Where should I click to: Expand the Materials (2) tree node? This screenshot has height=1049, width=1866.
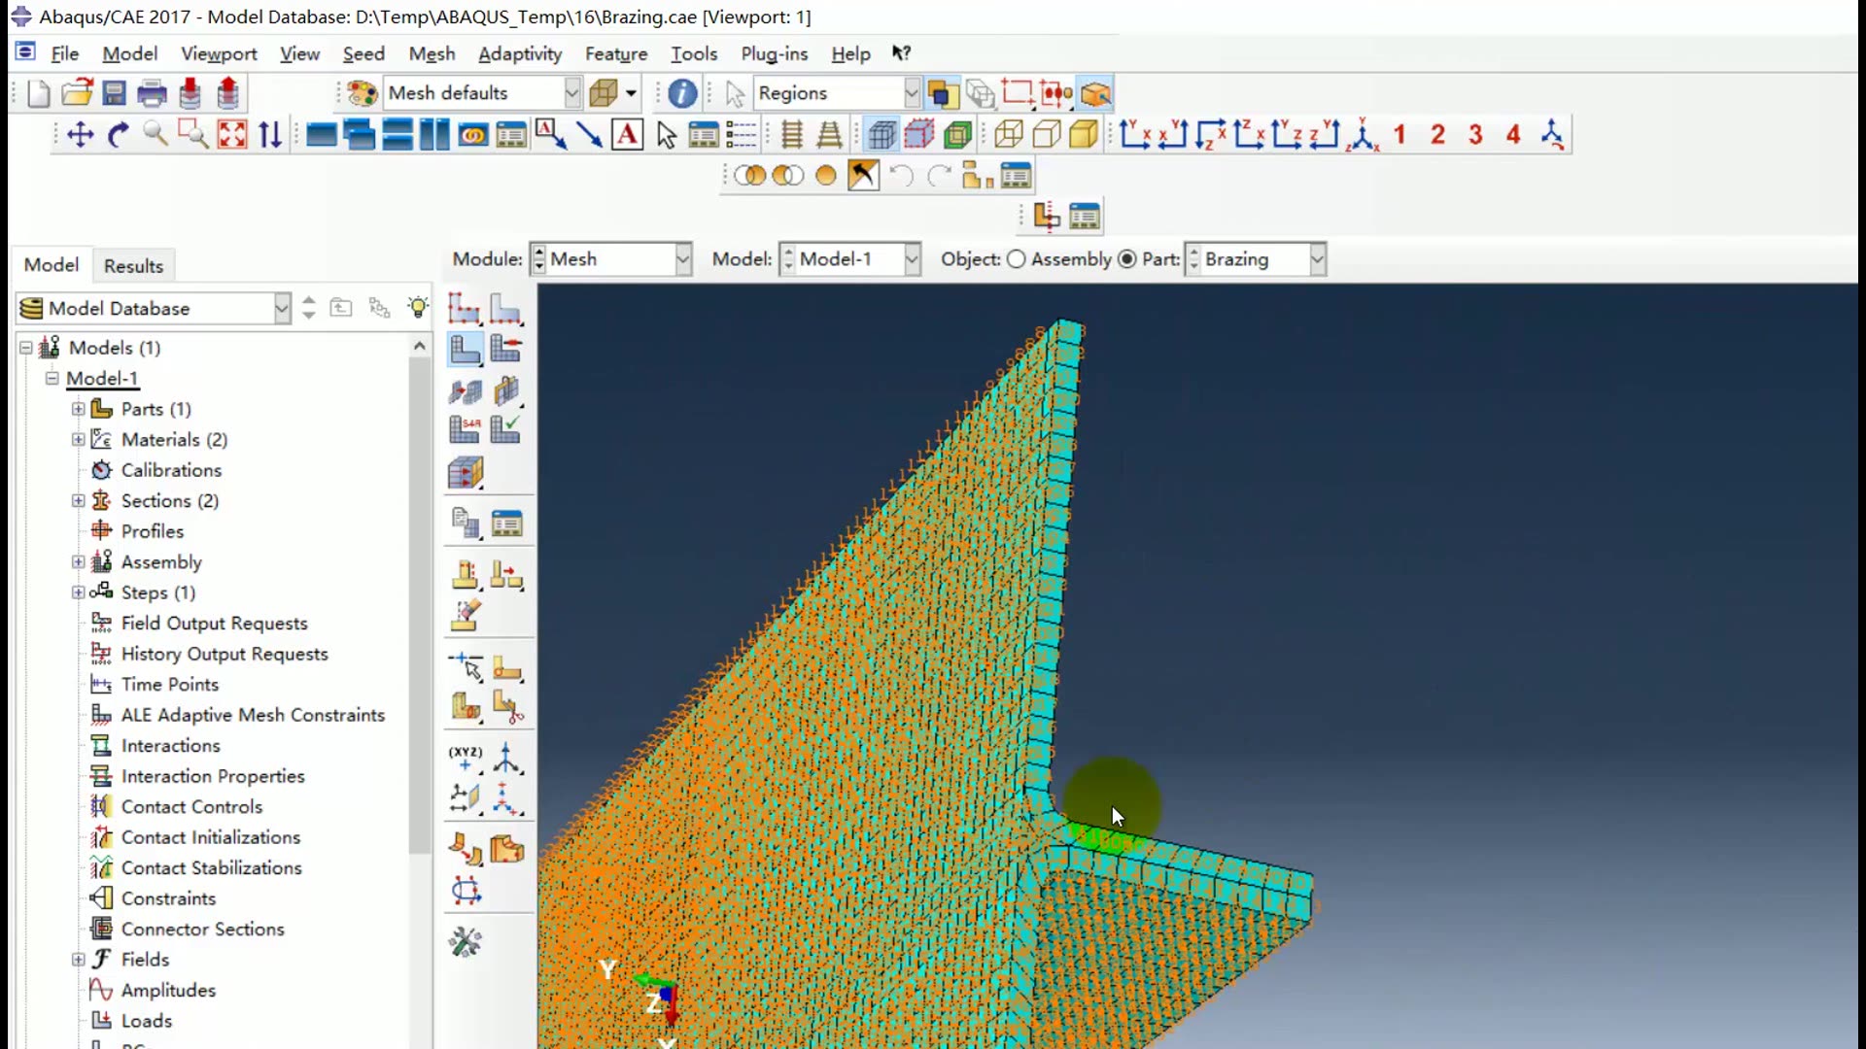(78, 440)
